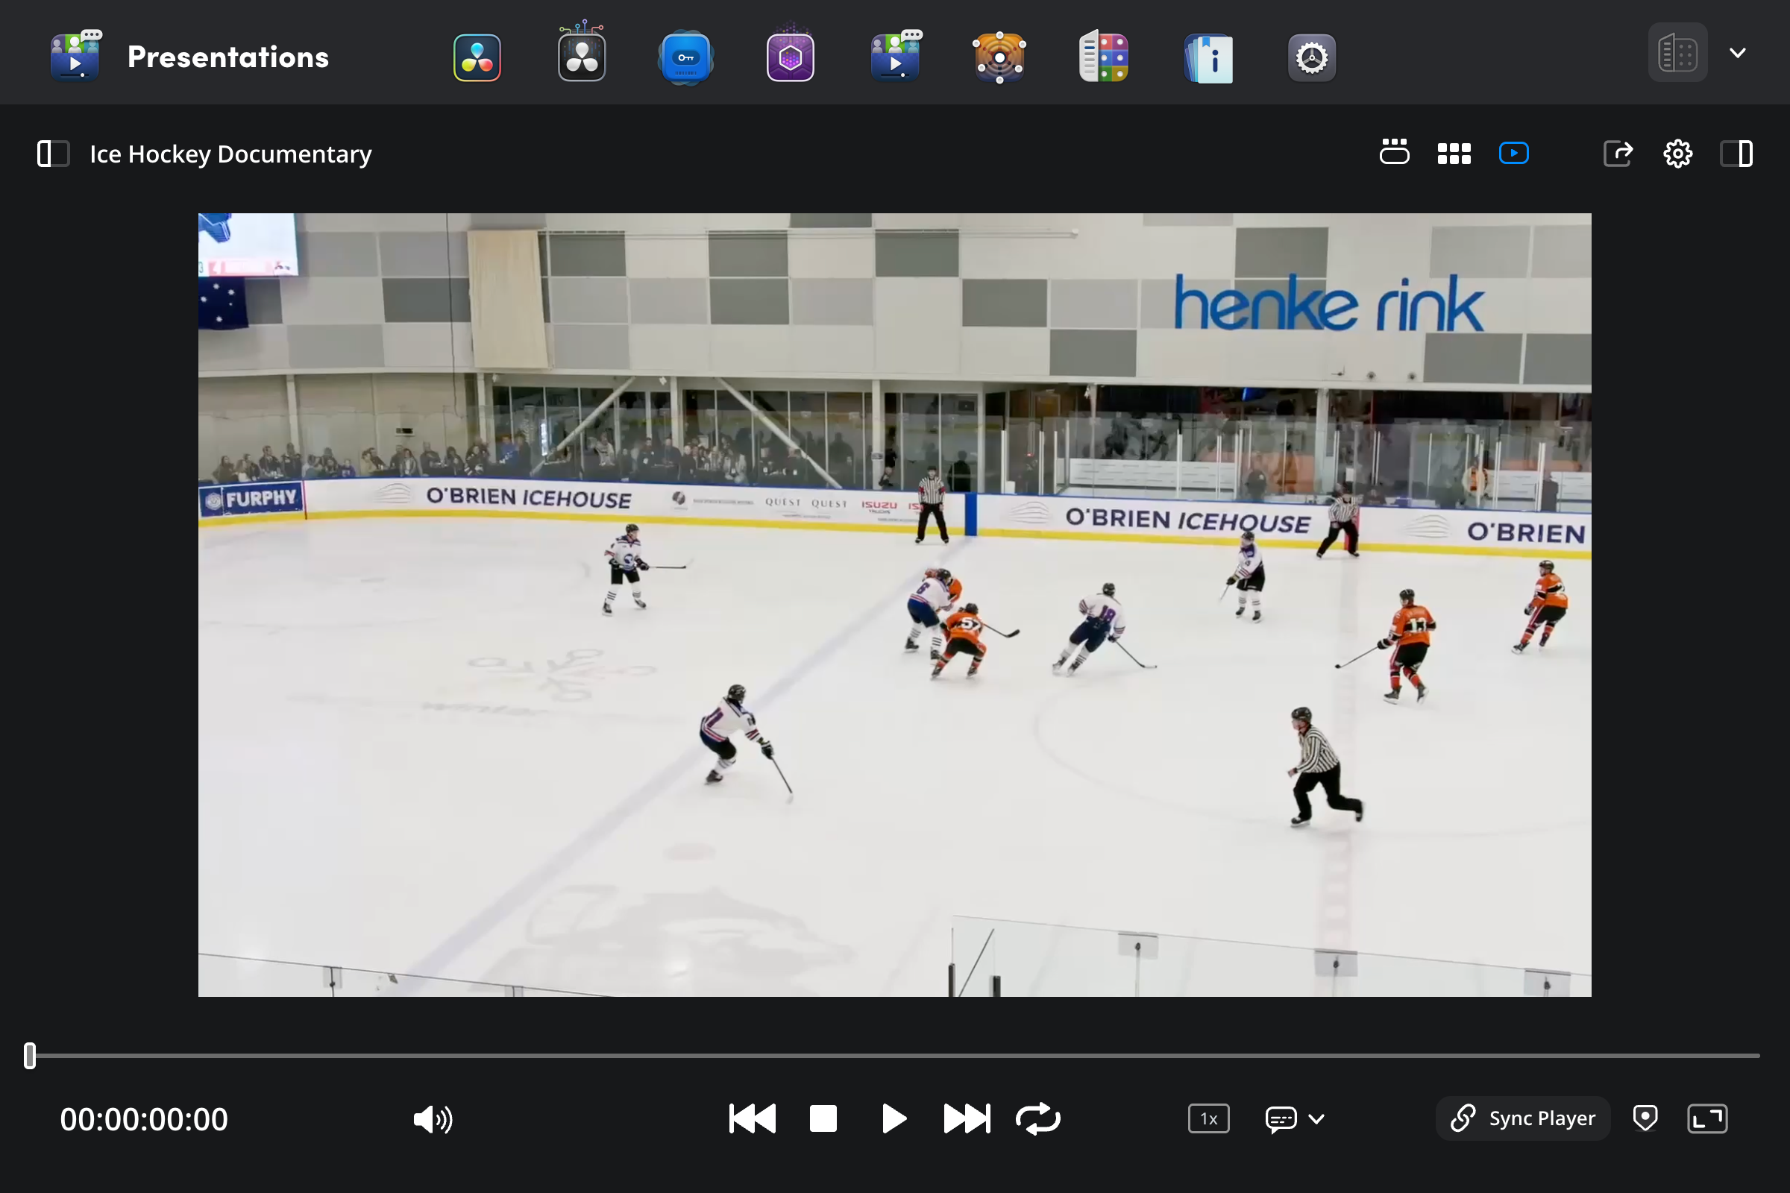Open presentation settings gear
The width and height of the screenshot is (1790, 1193).
1677,154
